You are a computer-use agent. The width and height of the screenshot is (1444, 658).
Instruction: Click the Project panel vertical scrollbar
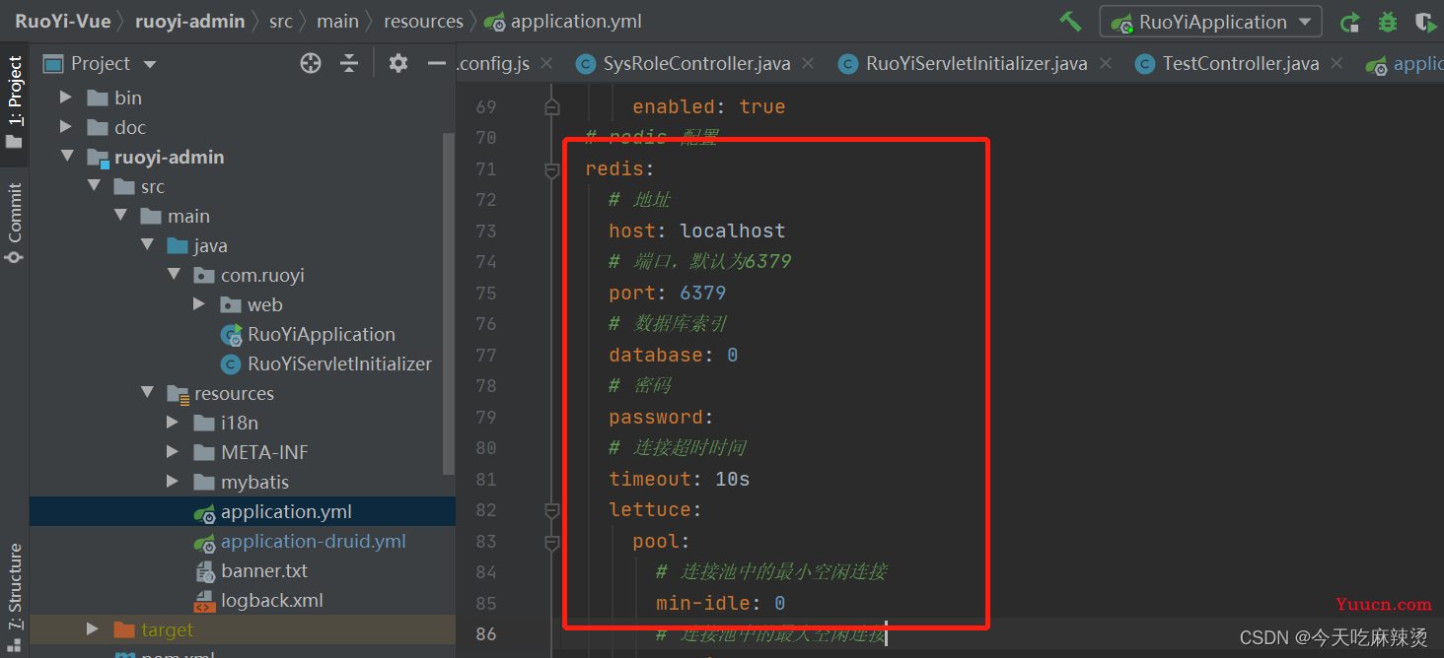(x=449, y=305)
